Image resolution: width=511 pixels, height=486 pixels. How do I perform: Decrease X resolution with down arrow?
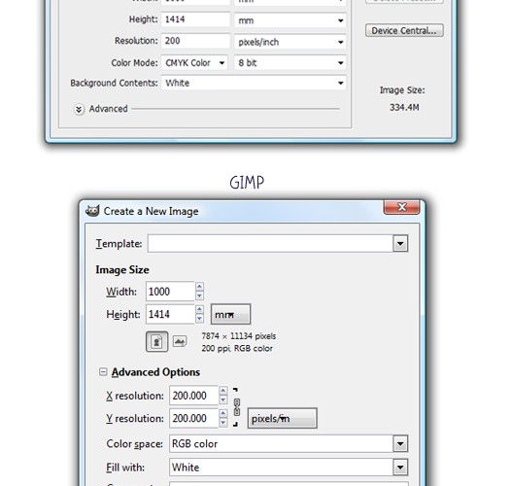(222, 399)
